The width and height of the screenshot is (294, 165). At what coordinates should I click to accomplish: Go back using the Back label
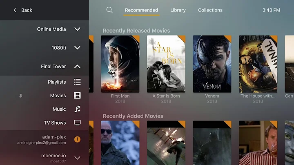[27, 10]
